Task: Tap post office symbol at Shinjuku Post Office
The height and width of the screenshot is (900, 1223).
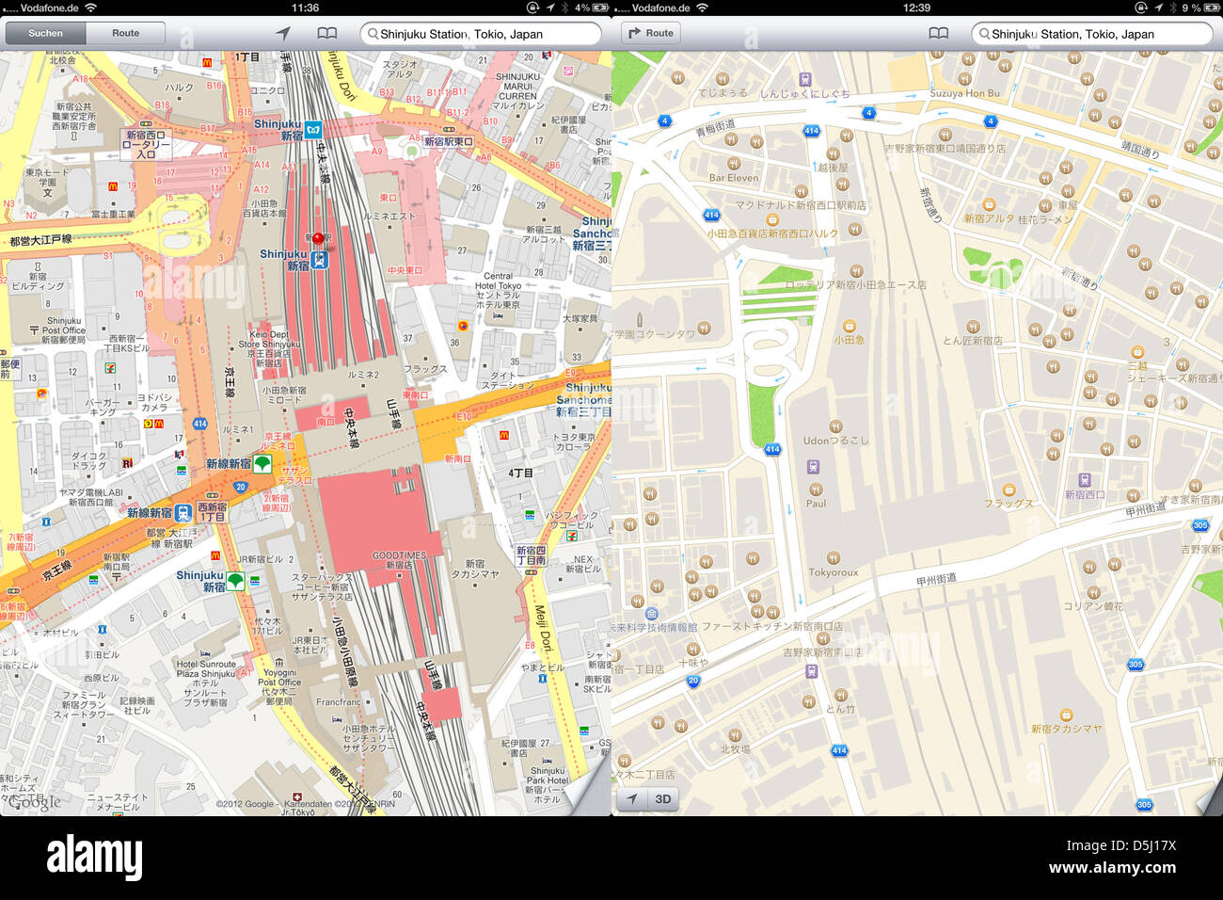Action: tap(35, 329)
